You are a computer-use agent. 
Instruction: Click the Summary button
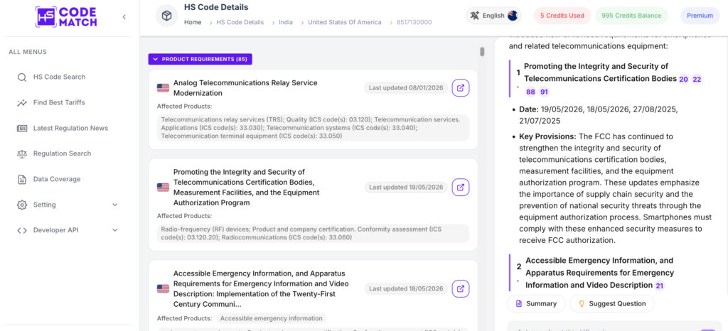[536, 303]
